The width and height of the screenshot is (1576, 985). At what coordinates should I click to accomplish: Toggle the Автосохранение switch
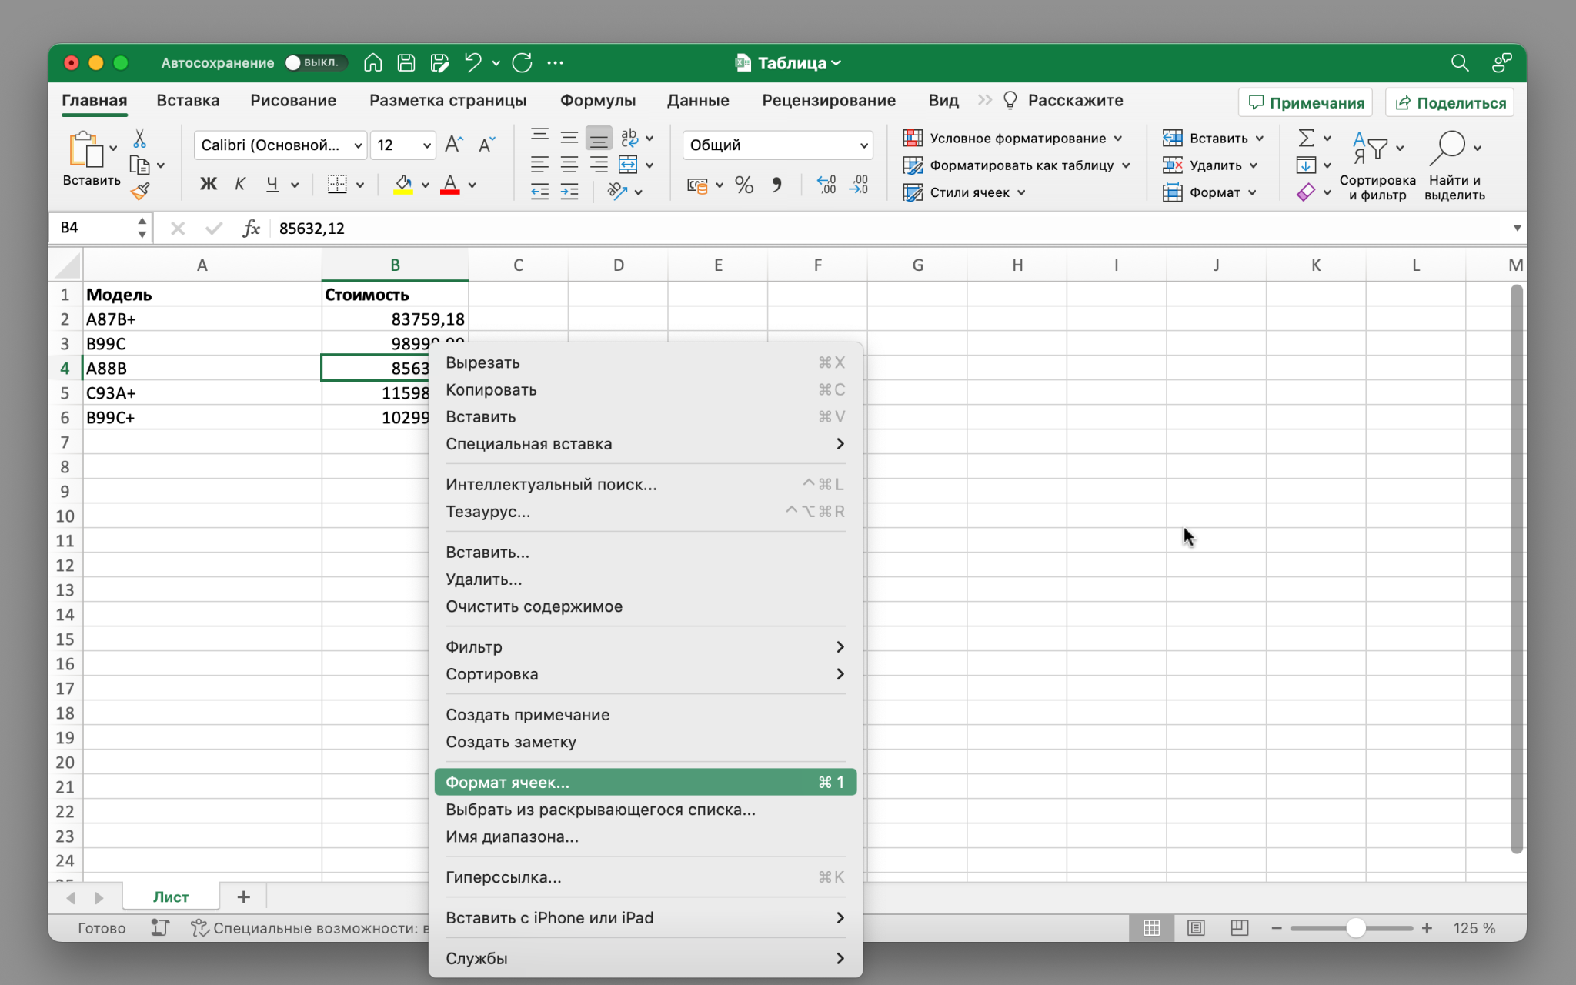(316, 63)
